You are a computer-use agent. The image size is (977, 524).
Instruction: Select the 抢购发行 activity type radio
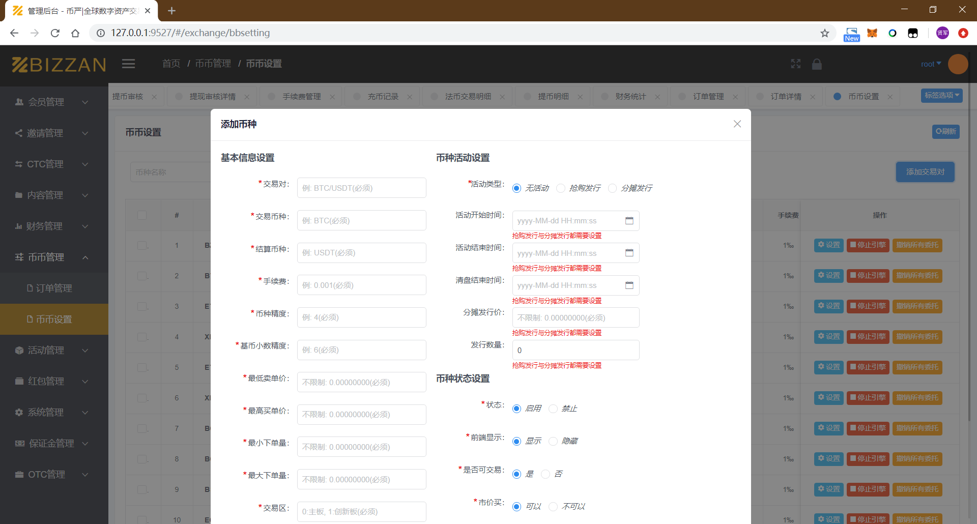(x=561, y=188)
